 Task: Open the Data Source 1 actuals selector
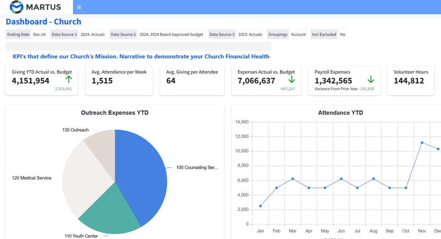coord(93,34)
